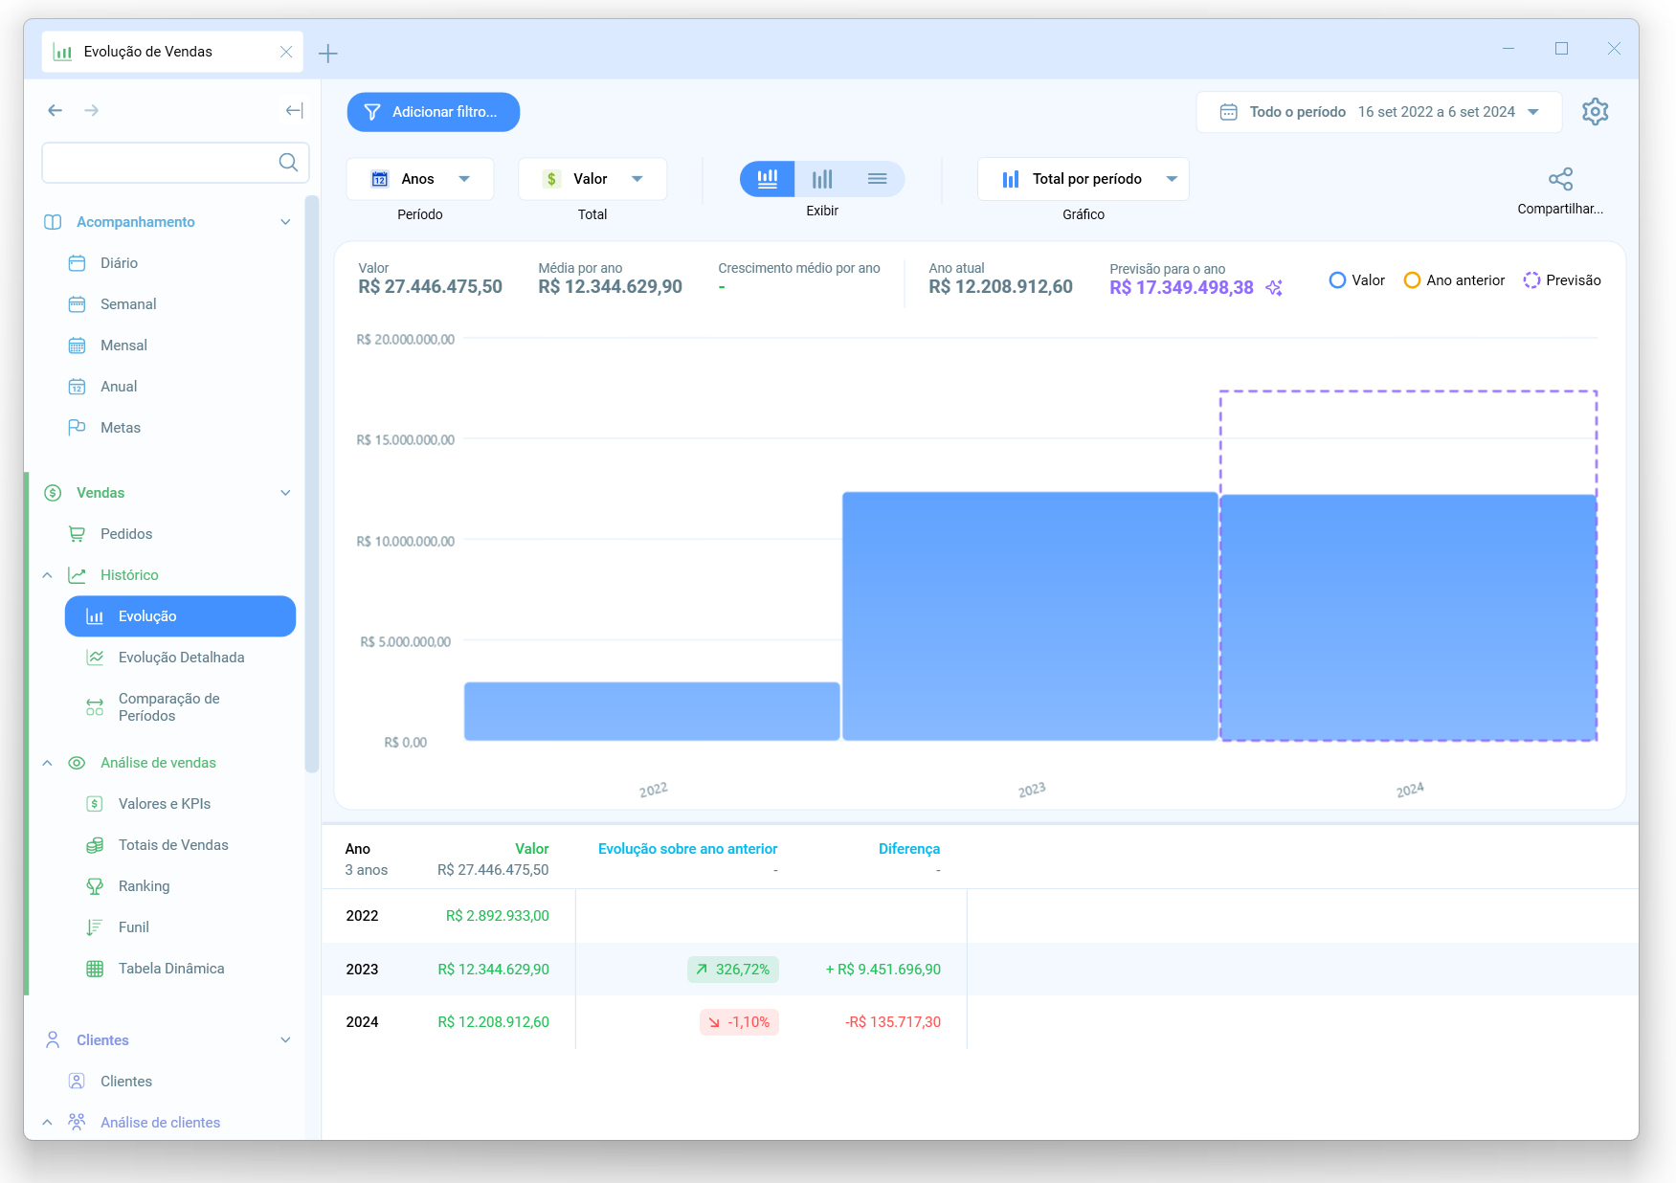Open the Semanal menu item
Image resolution: width=1676 pixels, height=1183 pixels.
(128, 304)
